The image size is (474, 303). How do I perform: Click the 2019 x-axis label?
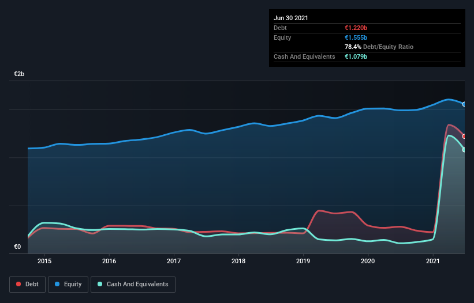pyautogui.click(x=303, y=261)
